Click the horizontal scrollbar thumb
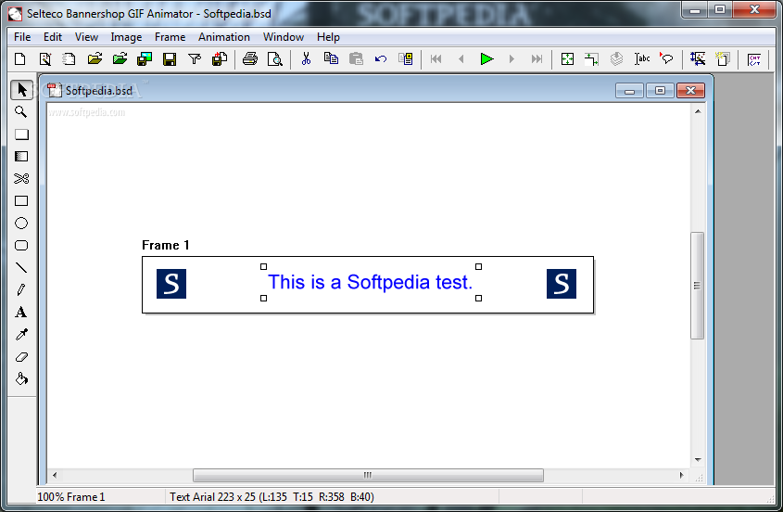Viewport: 783px width, 512px height. [x=368, y=475]
